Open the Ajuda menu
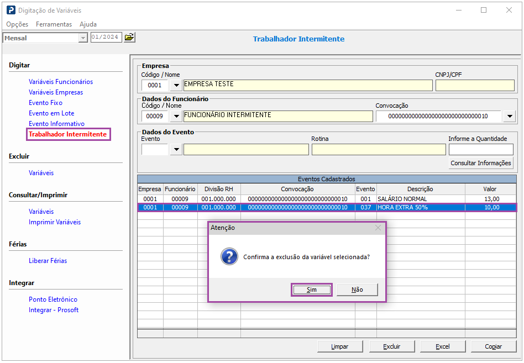Viewport: 524px width, 363px height. point(88,24)
